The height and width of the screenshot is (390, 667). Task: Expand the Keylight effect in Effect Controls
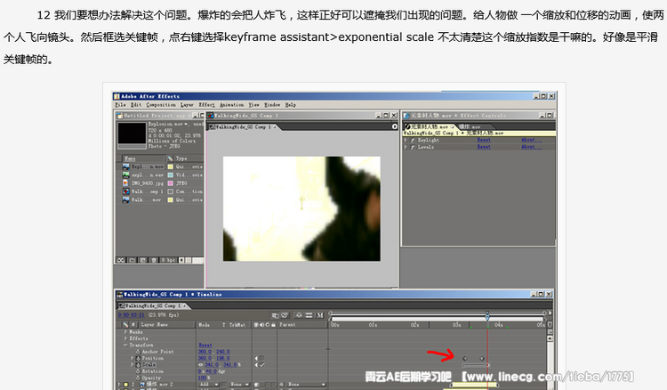(405, 140)
